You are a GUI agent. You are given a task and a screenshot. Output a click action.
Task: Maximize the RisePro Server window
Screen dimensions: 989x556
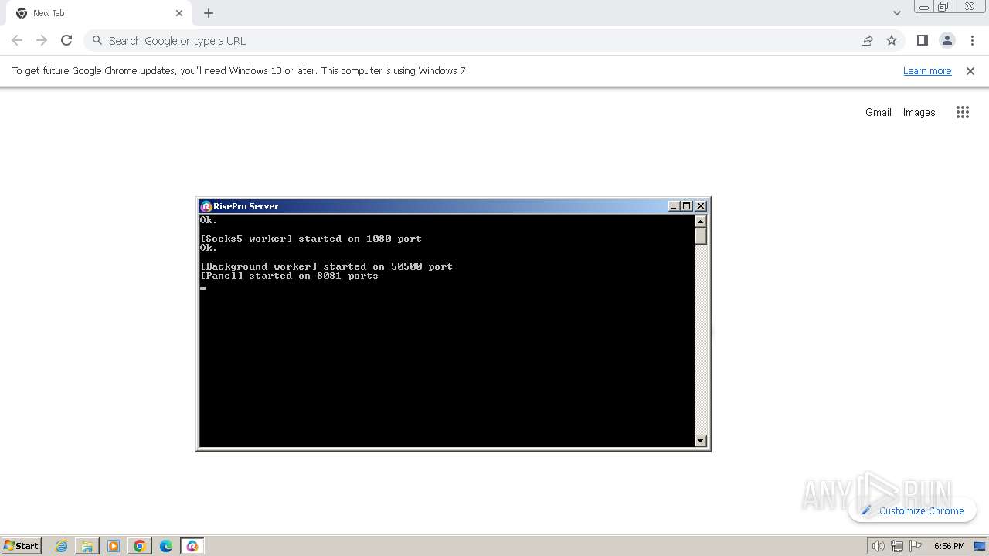click(687, 206)
